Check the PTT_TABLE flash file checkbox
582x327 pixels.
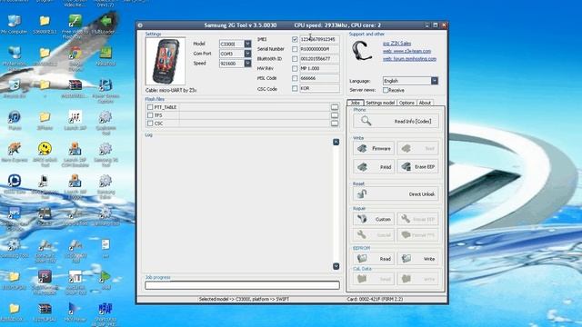[150, 107]
